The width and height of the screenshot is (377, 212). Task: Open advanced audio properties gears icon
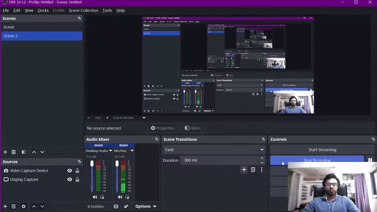coord(126,206)
